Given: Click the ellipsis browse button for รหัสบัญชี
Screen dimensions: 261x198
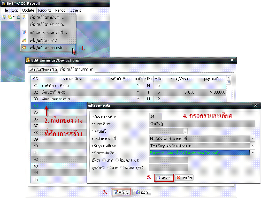Looking at the screenshot, I should point(185,131).
